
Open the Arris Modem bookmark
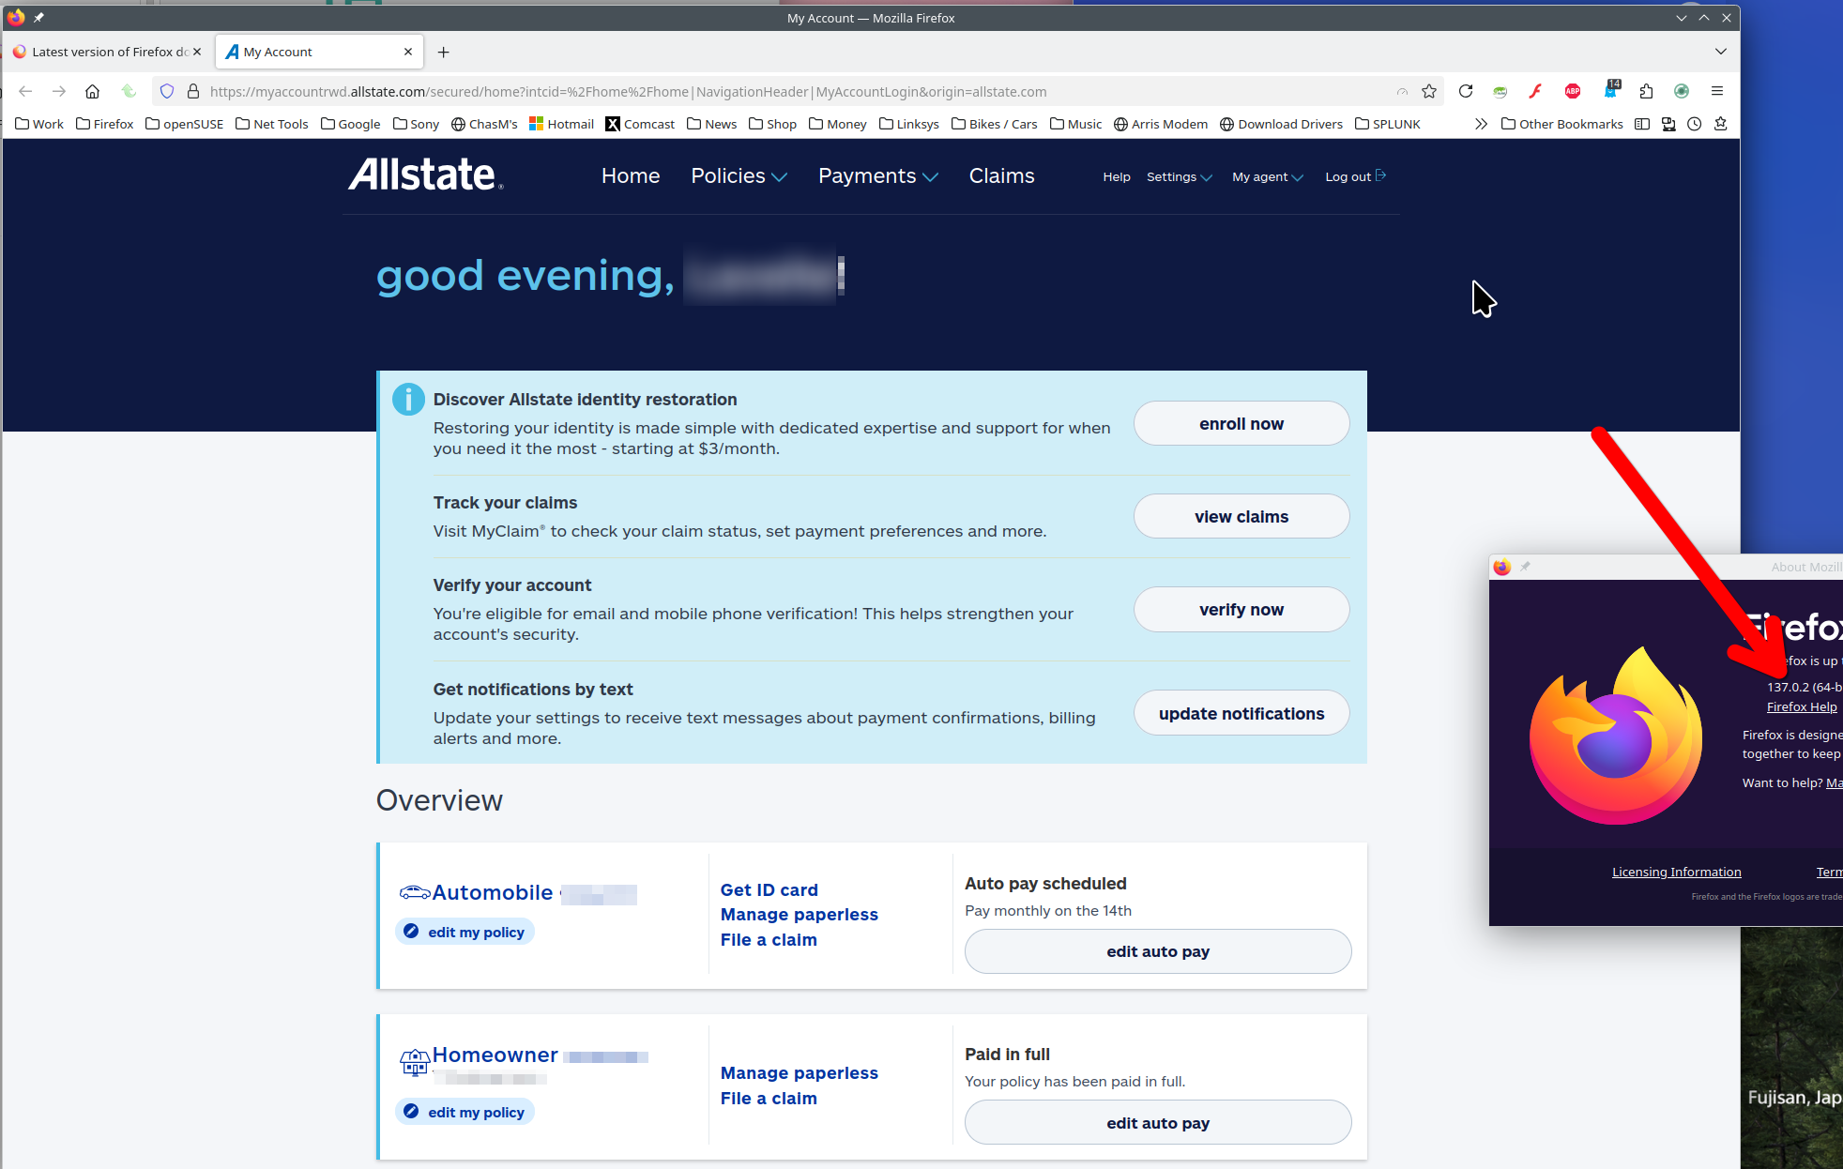click(1160, 124)
